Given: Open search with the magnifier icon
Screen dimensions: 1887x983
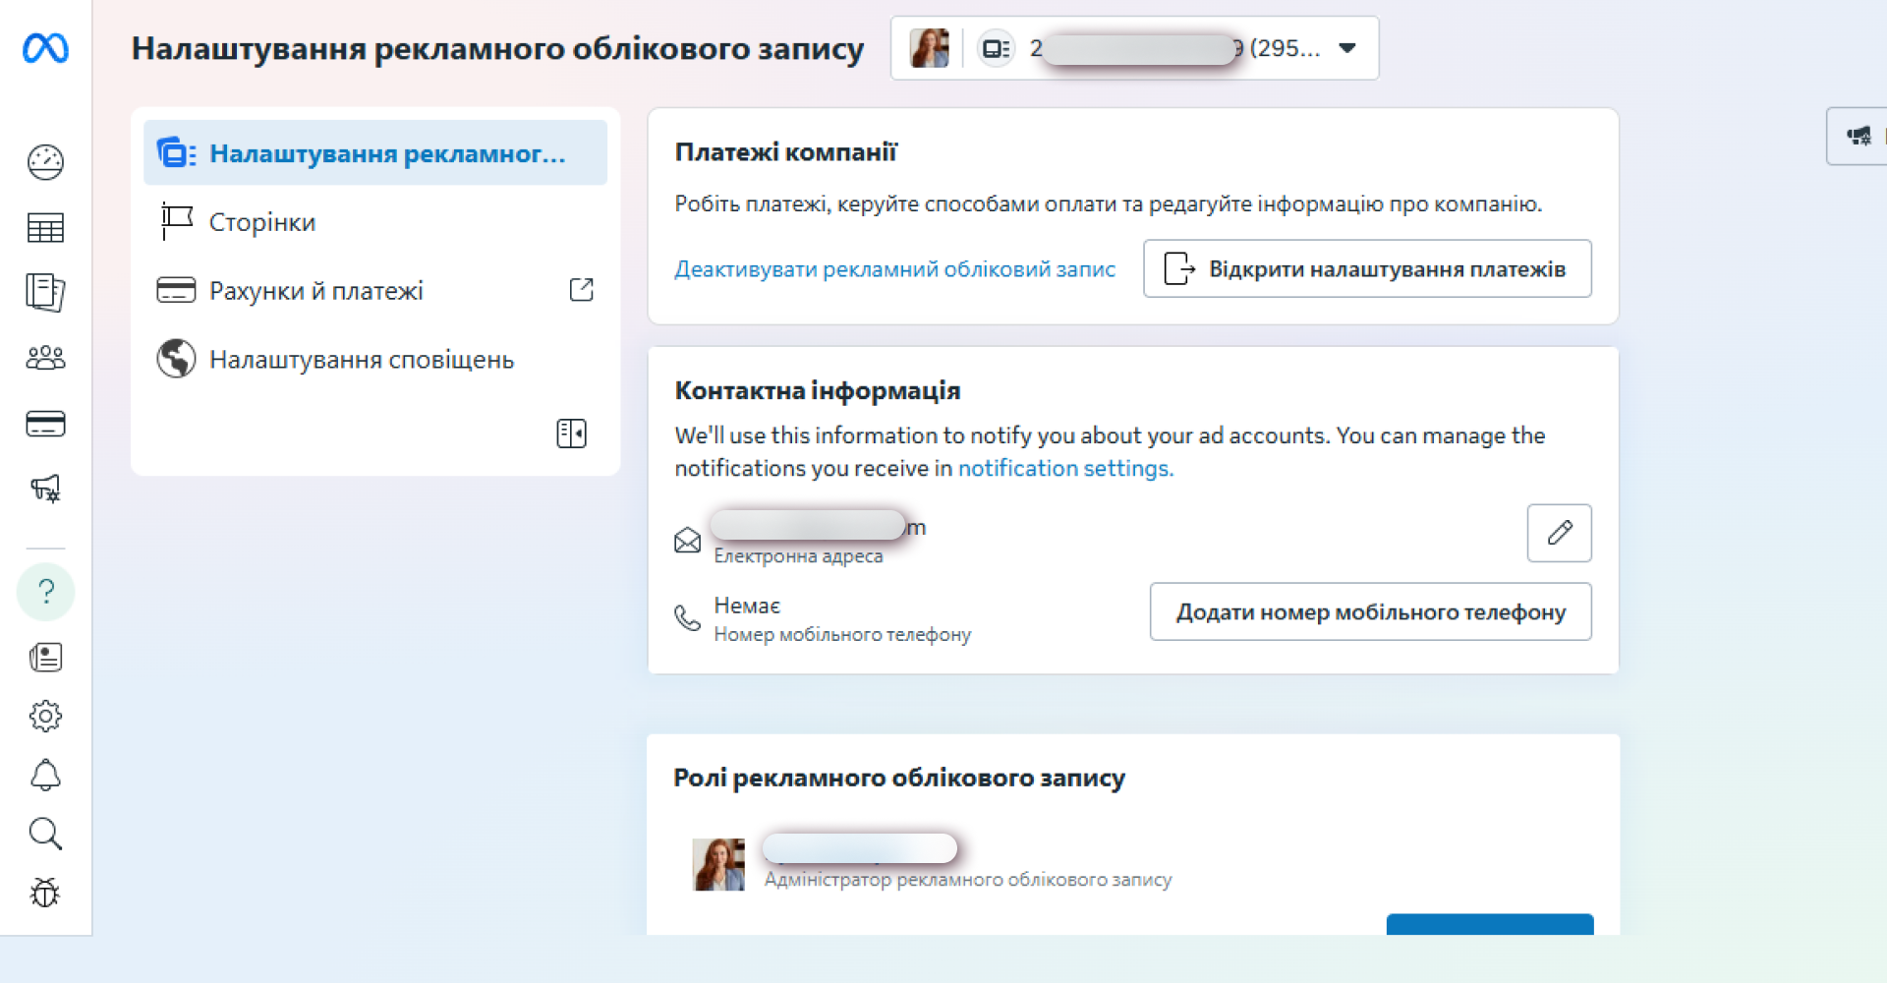Looking at the screenshot, I should tap(46, 834).
